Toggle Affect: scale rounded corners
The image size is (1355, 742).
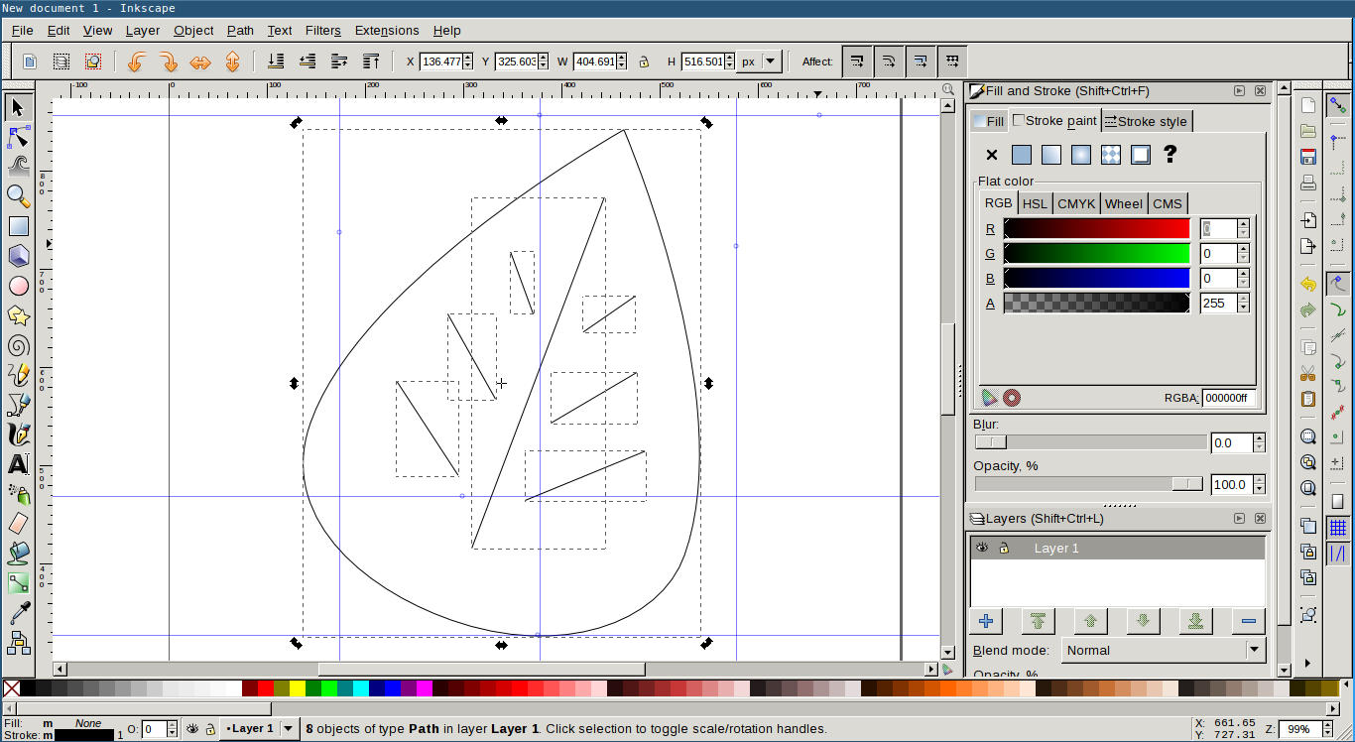click(889, 62)
